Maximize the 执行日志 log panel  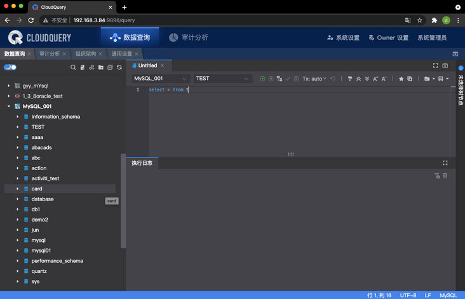click(445, 163)
